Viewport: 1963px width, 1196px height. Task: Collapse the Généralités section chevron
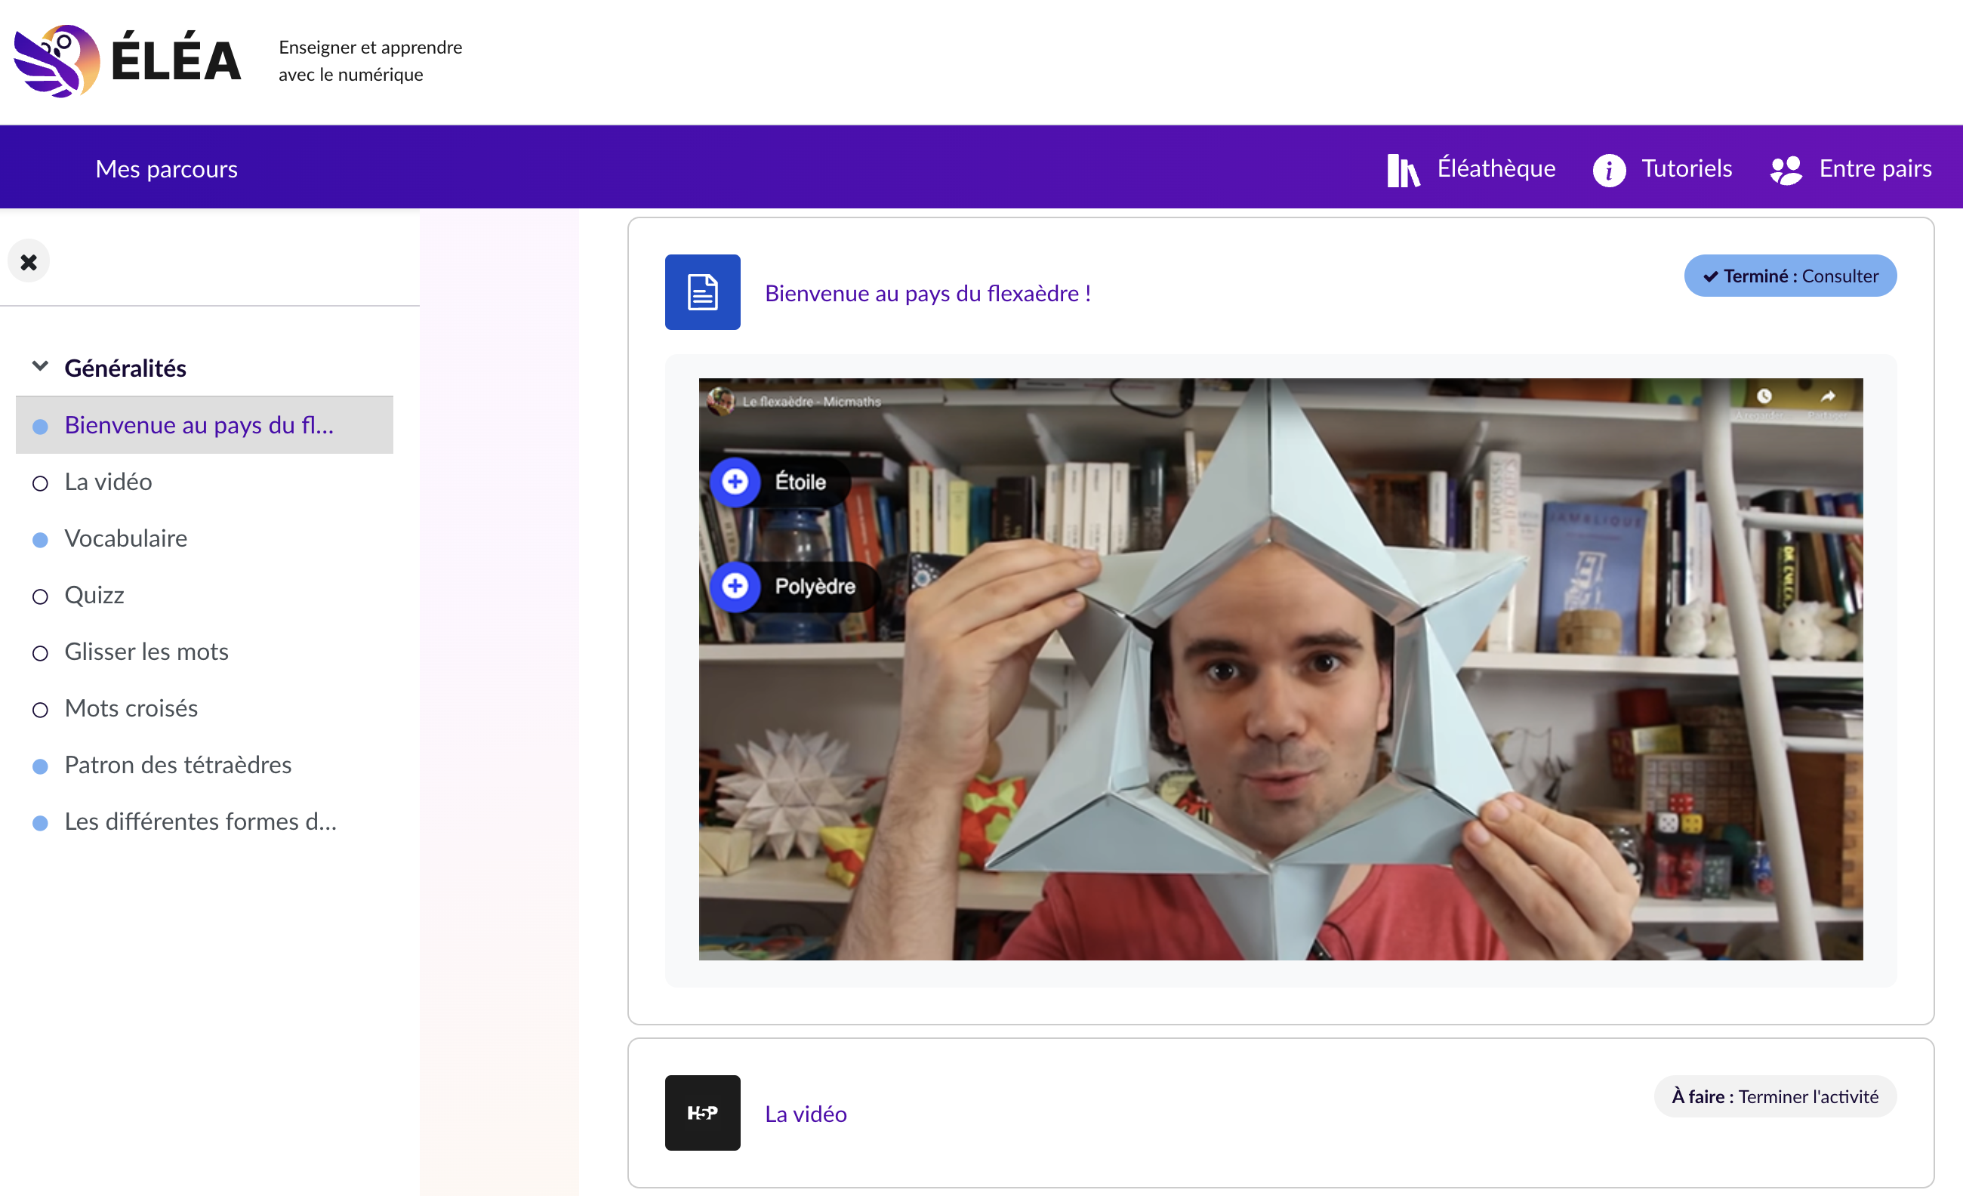(40, 366)
